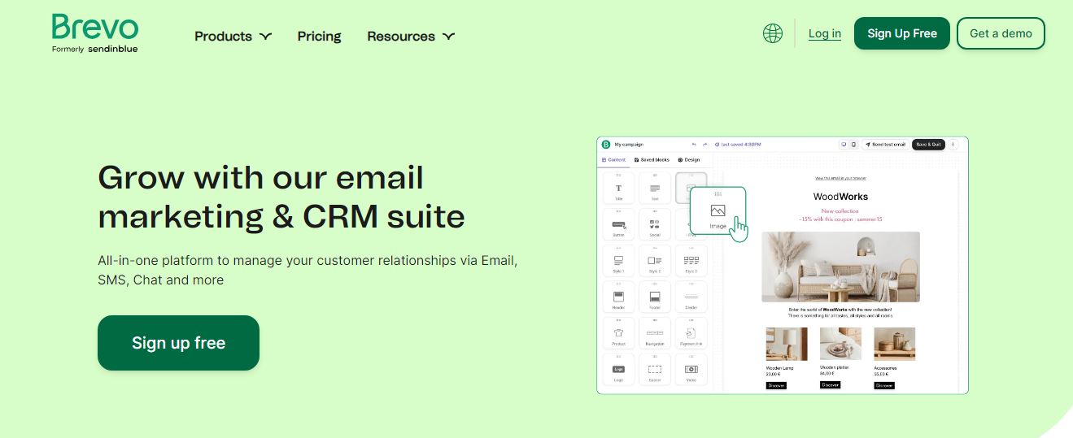The width and height of the screenshot is (1073, 438).
Task: Select the Social block in the editor
Action: 655,224
